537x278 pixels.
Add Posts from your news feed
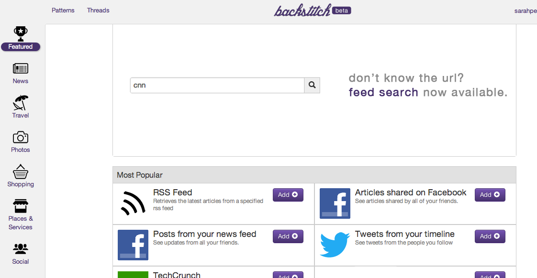coord(288,236)
